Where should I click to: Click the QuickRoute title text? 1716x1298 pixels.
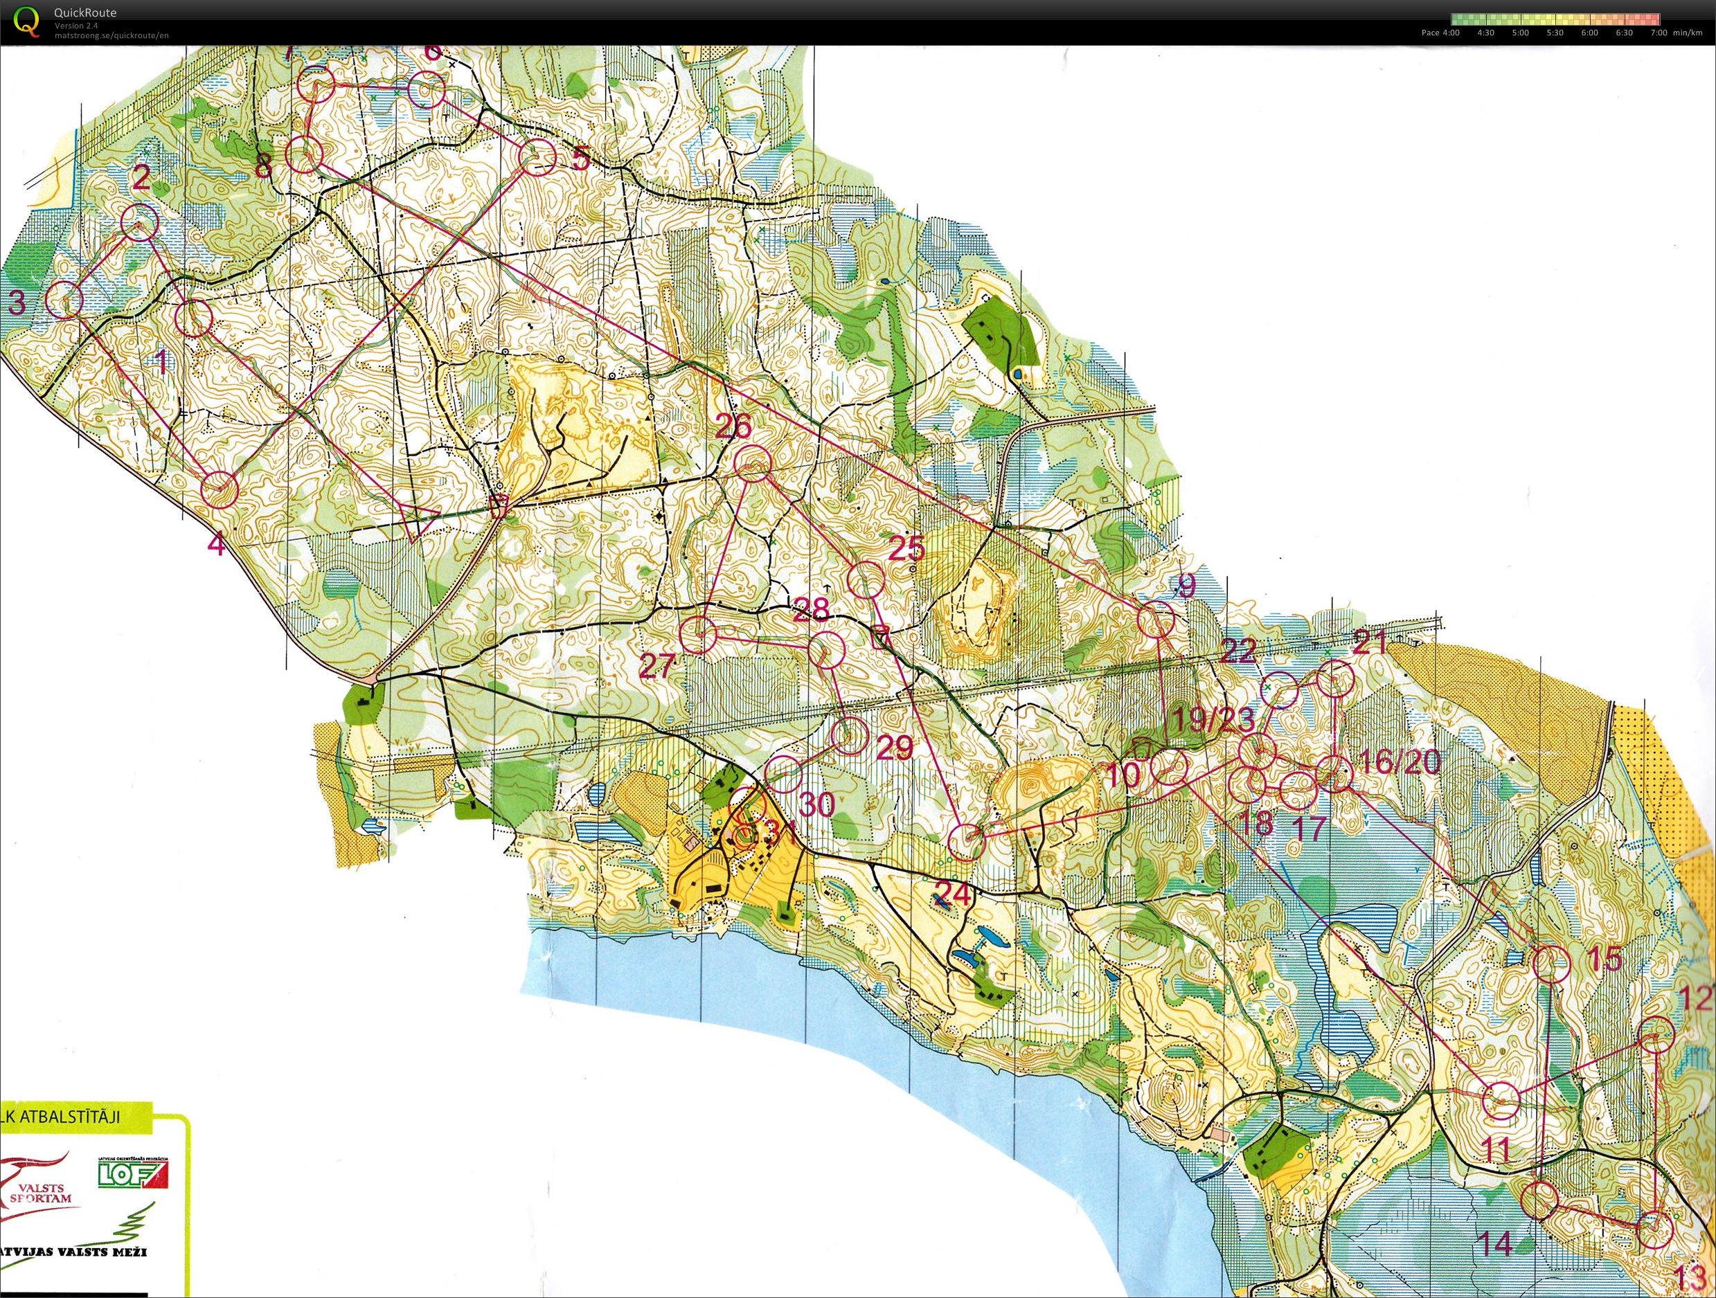[85, 12]
